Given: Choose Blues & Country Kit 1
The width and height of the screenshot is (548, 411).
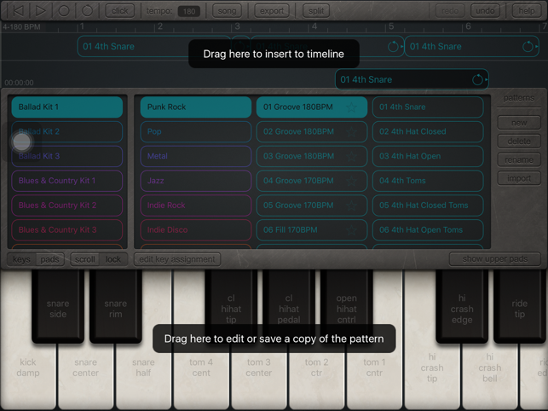Looking at the screenshot, I should pos(67,181).
